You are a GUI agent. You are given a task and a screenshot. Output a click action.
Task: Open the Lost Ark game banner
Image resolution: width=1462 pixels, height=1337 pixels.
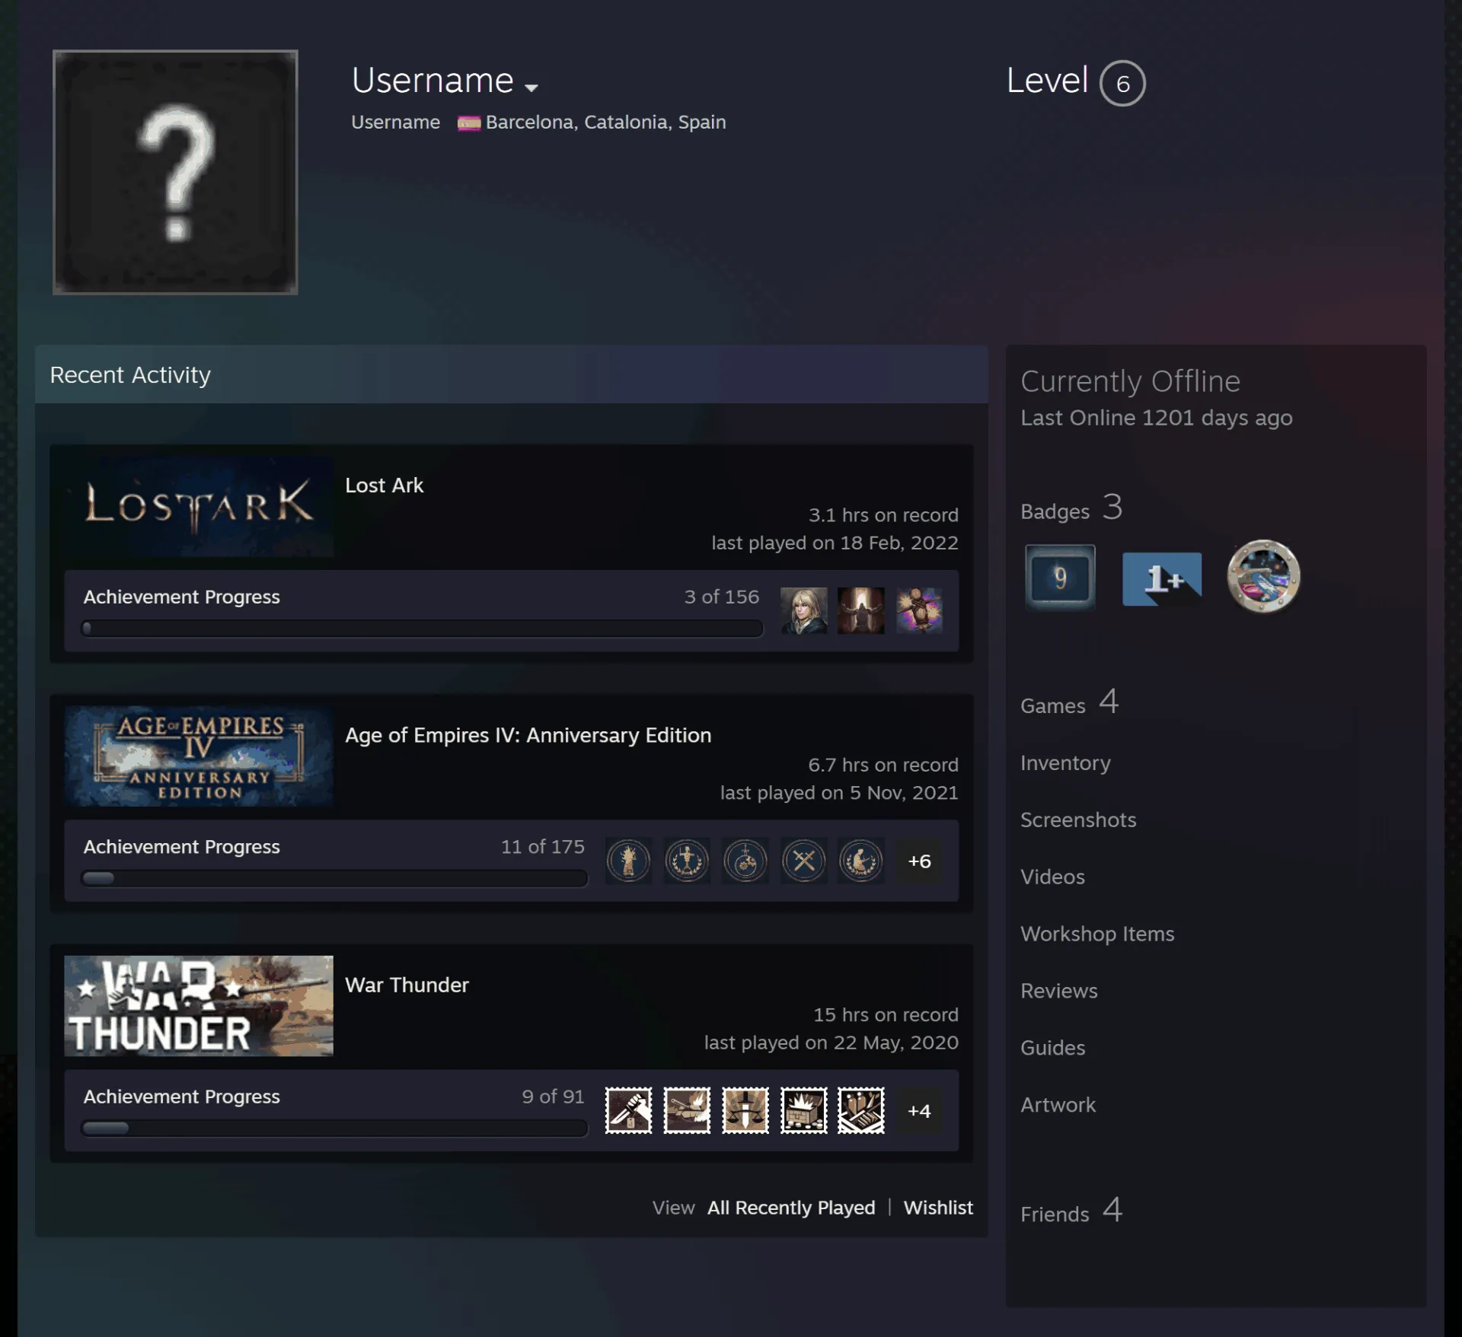[199, 506]
